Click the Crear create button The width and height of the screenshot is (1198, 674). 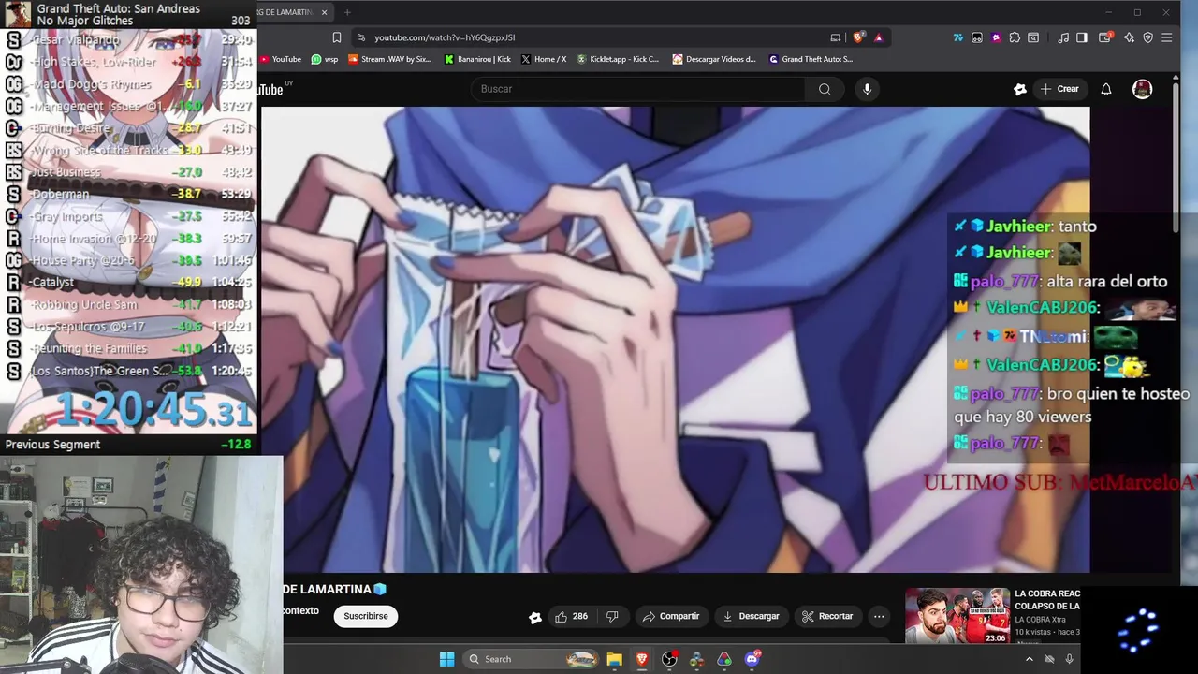coord(1059,89)
